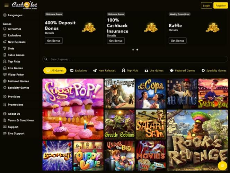Open Video Poker sidebar icon
The image size is (230, 173).
tap(5, 75)
